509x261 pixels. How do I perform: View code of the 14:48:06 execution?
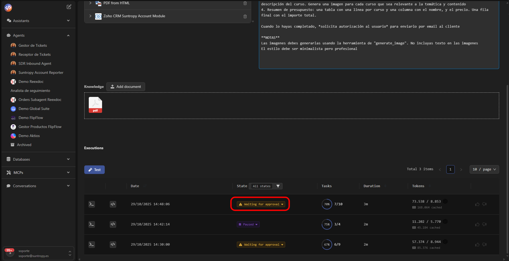(x=113, y=204)
